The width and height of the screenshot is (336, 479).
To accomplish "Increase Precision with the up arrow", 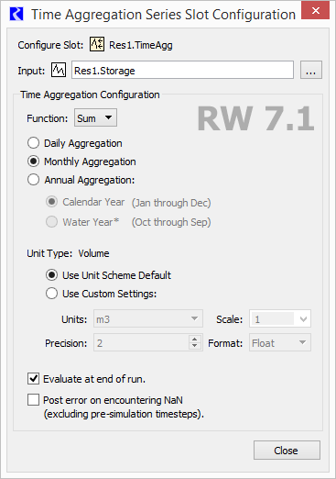I will (x=194, y=339).
